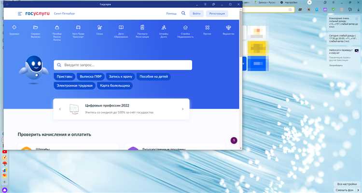Screen dimensions: 362x193
Task: Open the Помощь menu item
Action: pos(171,14)
